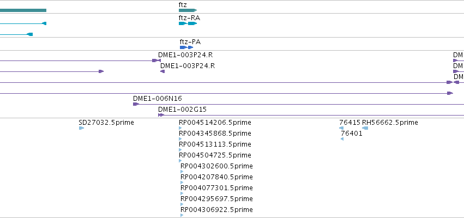Open the RP004514206.5prime label

215,123
